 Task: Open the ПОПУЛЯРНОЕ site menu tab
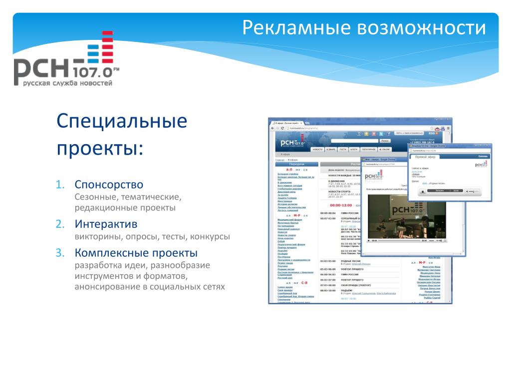(369, 150)
